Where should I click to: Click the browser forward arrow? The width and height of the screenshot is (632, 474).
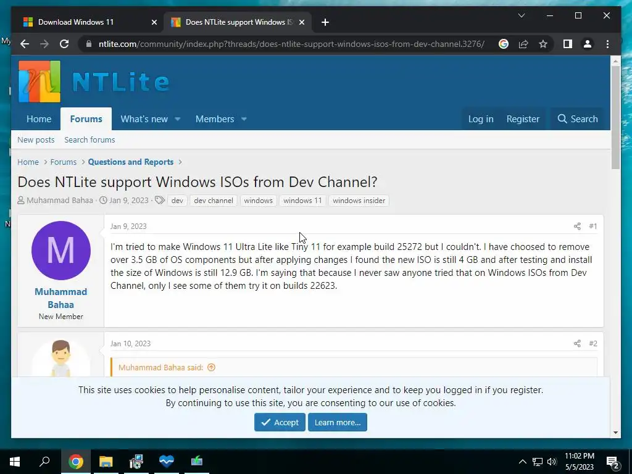pyautogui.click(x=44, y=44)
